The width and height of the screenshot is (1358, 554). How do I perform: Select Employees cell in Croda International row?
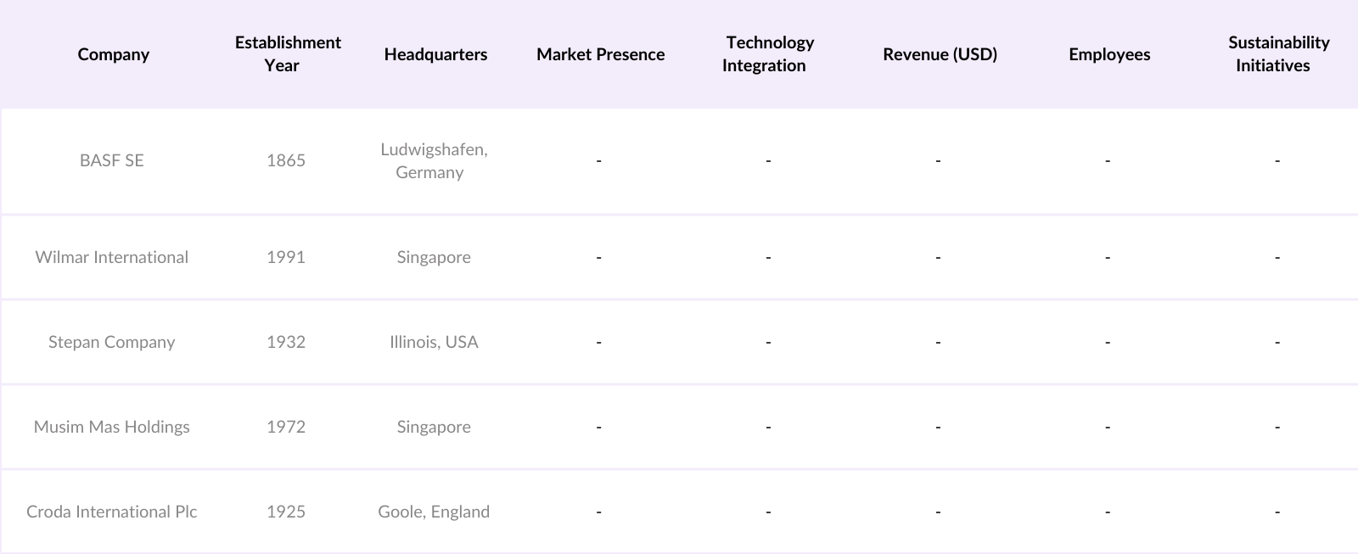point(1108,512)
